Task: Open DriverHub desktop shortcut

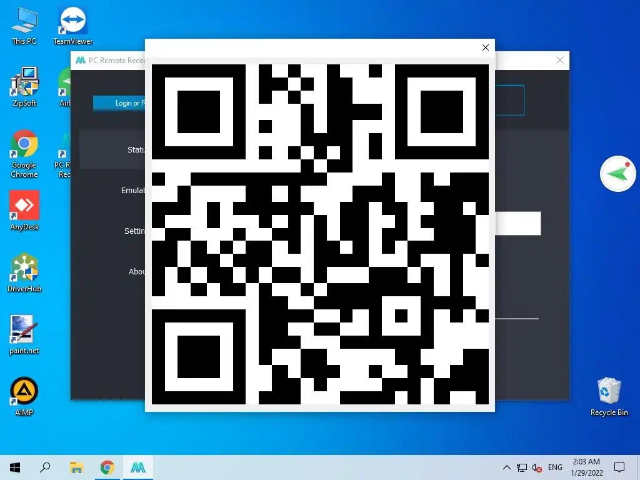Action: click(24, 272)
